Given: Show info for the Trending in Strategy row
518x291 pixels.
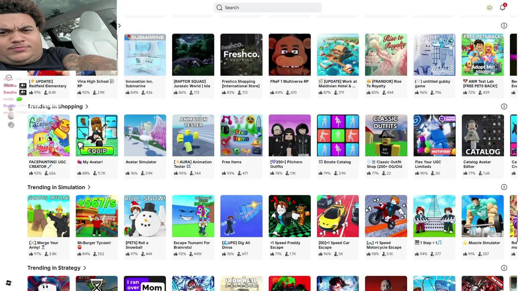Looking at the screenshot, I should pos(504,268).
